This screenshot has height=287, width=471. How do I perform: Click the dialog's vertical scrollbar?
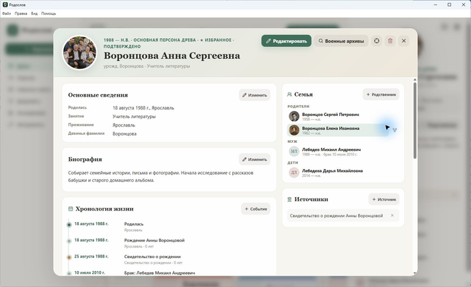point(415,120)
